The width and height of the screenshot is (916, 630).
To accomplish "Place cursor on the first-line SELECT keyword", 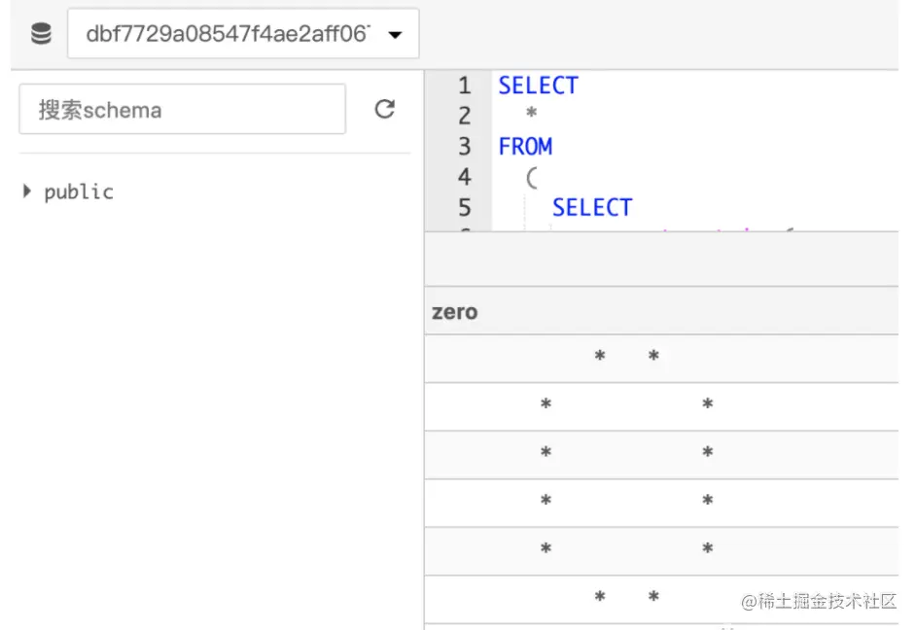I will coord(538,86).
